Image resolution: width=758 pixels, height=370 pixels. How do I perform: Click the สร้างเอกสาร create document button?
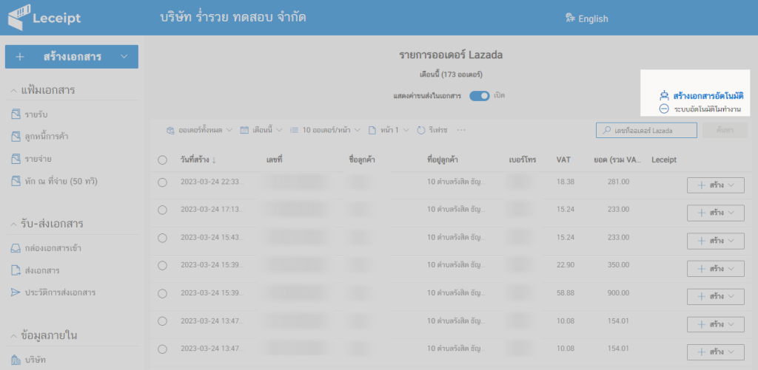click(72, 56)
